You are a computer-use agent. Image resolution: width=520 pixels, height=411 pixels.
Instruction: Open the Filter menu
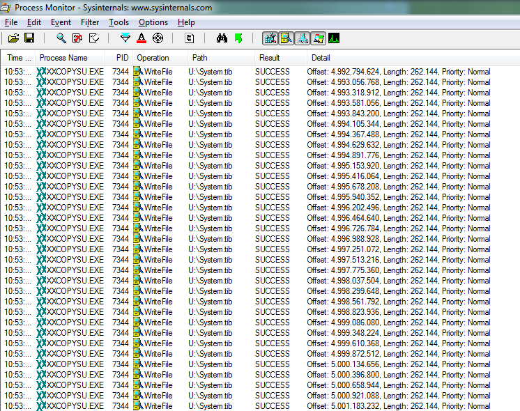coord(90,22)
